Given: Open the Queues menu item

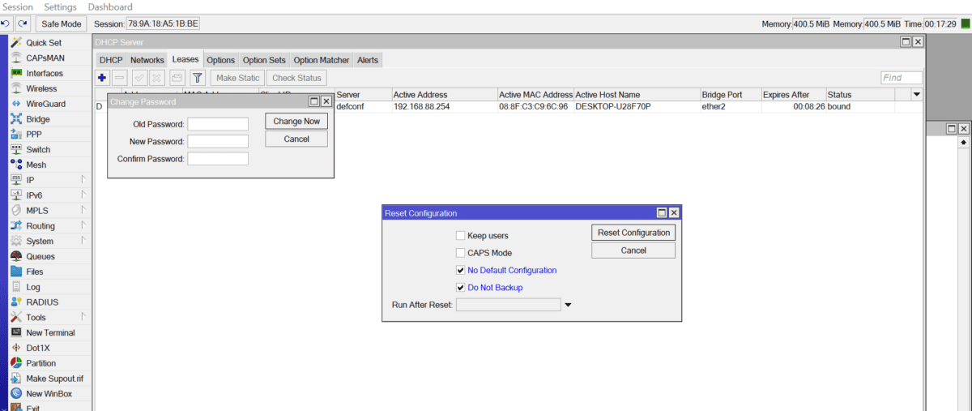Looking at the screenshot, I should 40,256.
